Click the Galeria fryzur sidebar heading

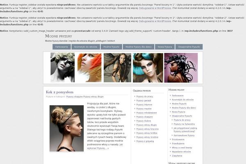tap(142, 91)
